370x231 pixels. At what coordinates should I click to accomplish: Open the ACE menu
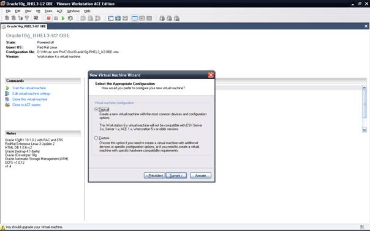tap(59, 11)
